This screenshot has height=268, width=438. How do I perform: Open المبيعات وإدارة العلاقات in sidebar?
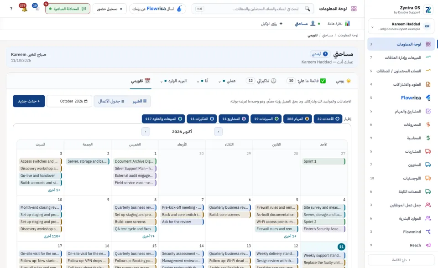(401, 57)
